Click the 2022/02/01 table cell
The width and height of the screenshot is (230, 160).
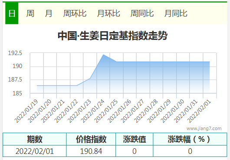coord(35,151)
